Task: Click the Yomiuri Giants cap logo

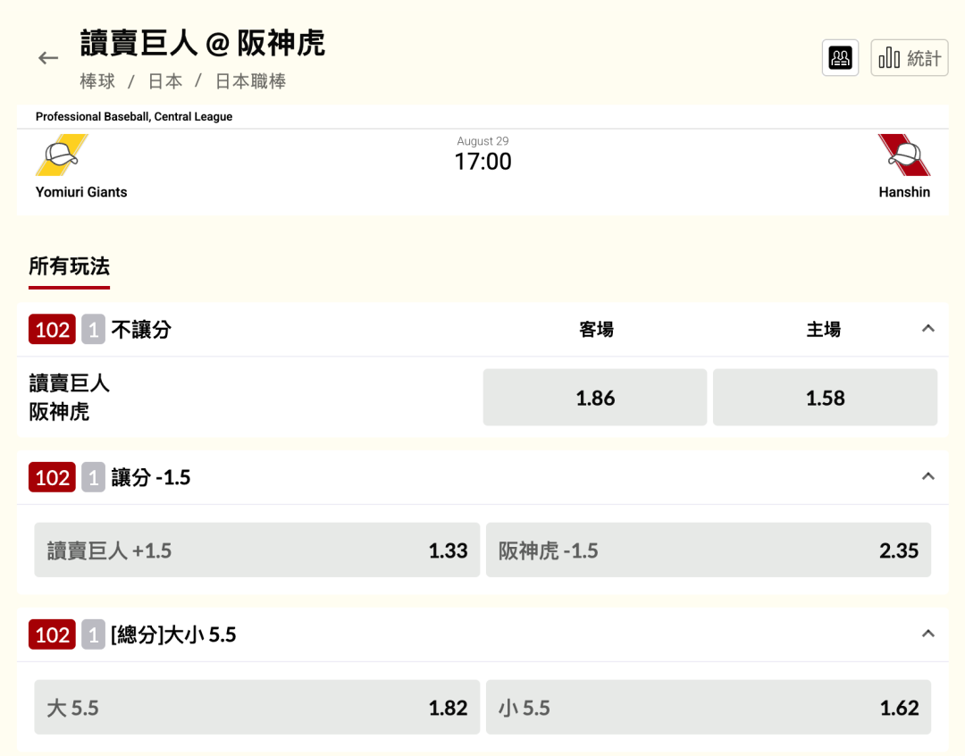Action: click(62, 155)
